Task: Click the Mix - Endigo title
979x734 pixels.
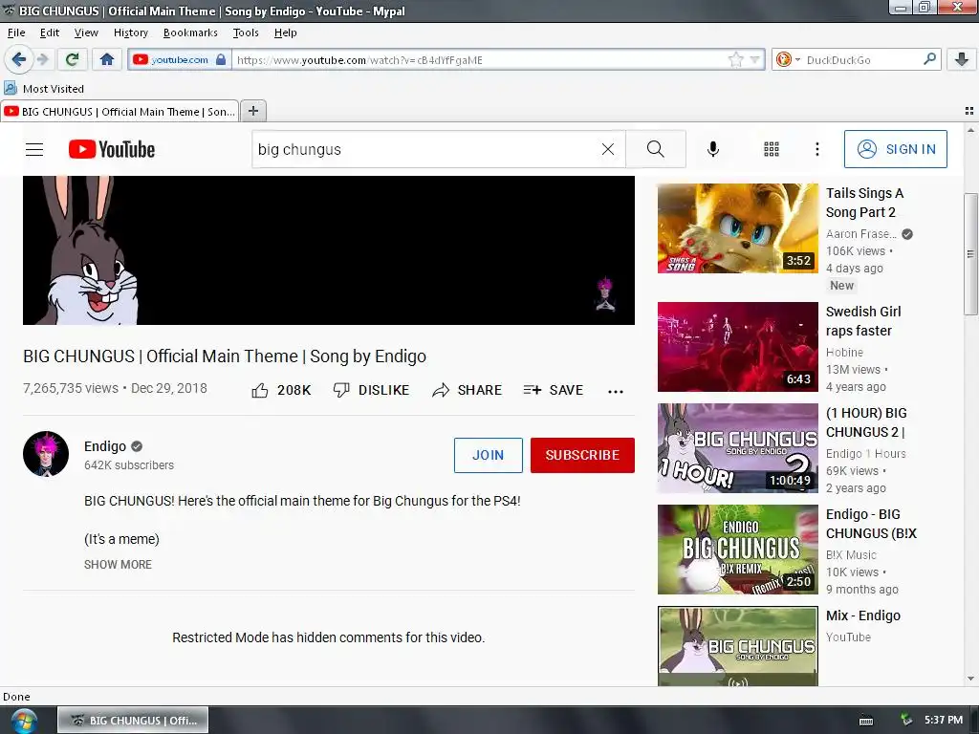Action: [863, 615]
